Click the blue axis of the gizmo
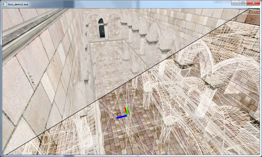 click(122, 117)
